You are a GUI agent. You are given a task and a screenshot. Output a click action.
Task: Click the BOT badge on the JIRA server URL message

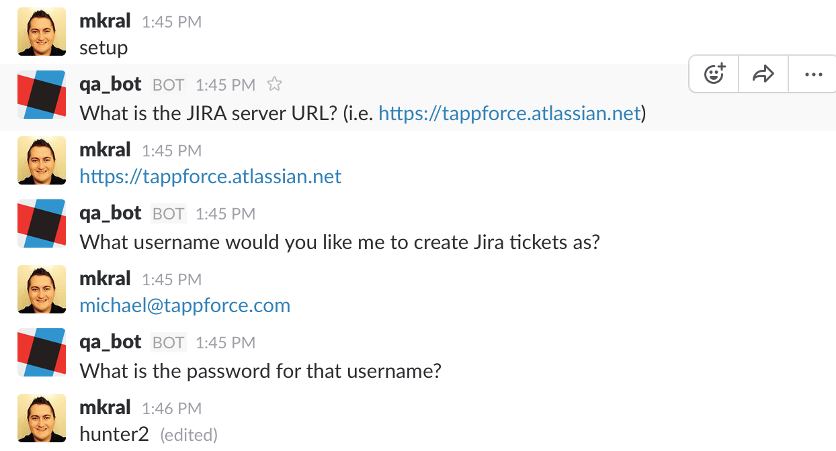[168, 85]
